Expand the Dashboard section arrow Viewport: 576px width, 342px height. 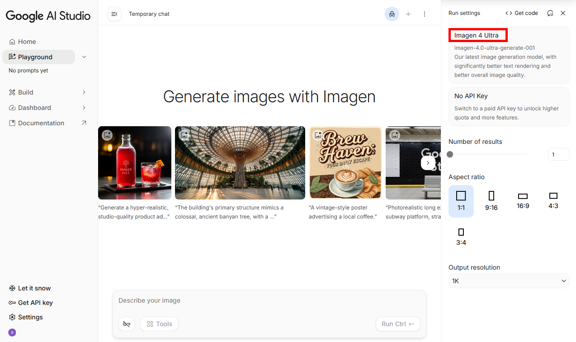[84, 108]
